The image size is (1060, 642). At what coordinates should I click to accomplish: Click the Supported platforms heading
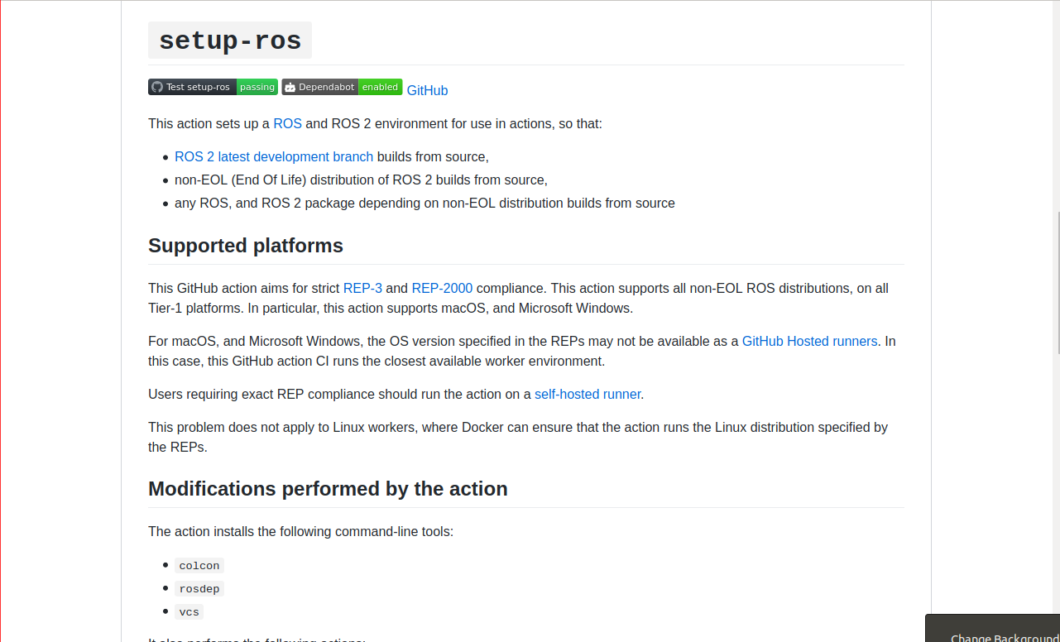[x=246, y=246]
